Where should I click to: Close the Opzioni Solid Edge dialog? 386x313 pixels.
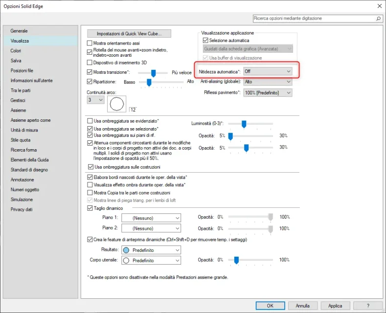[x=380, y=6]
